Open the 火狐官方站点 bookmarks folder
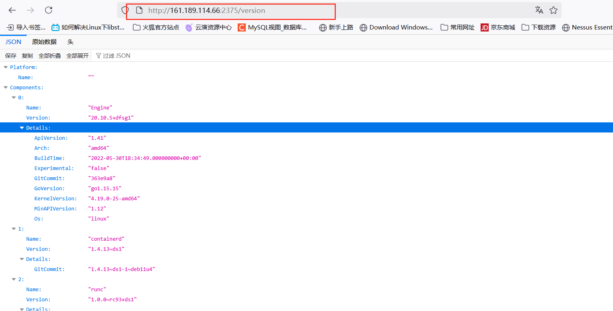The width and height of the screenshot is (613, 311). [x=156, y=27]
